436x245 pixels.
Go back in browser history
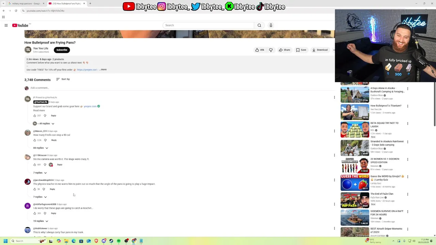click(4, 11)
